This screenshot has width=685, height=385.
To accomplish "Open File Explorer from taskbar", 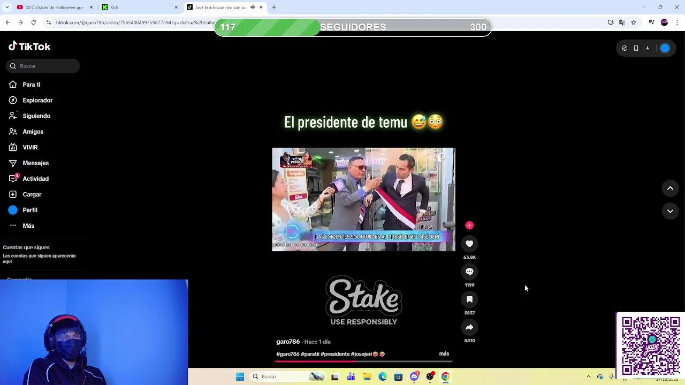I will pos(367,376).
